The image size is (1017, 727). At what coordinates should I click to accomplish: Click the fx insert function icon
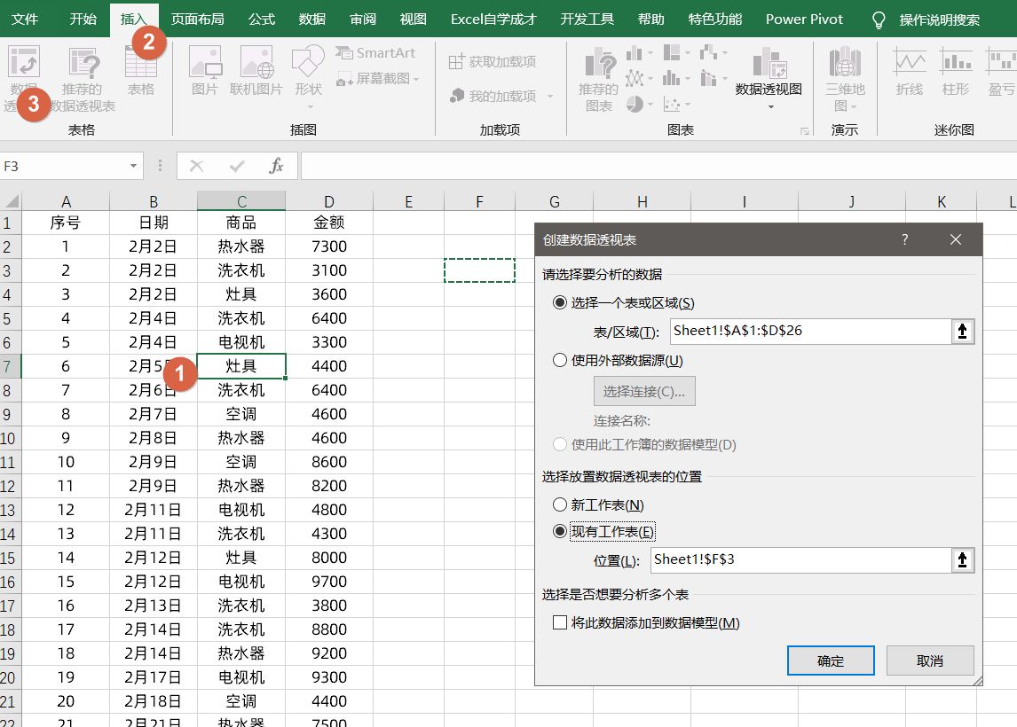point(276,166)
